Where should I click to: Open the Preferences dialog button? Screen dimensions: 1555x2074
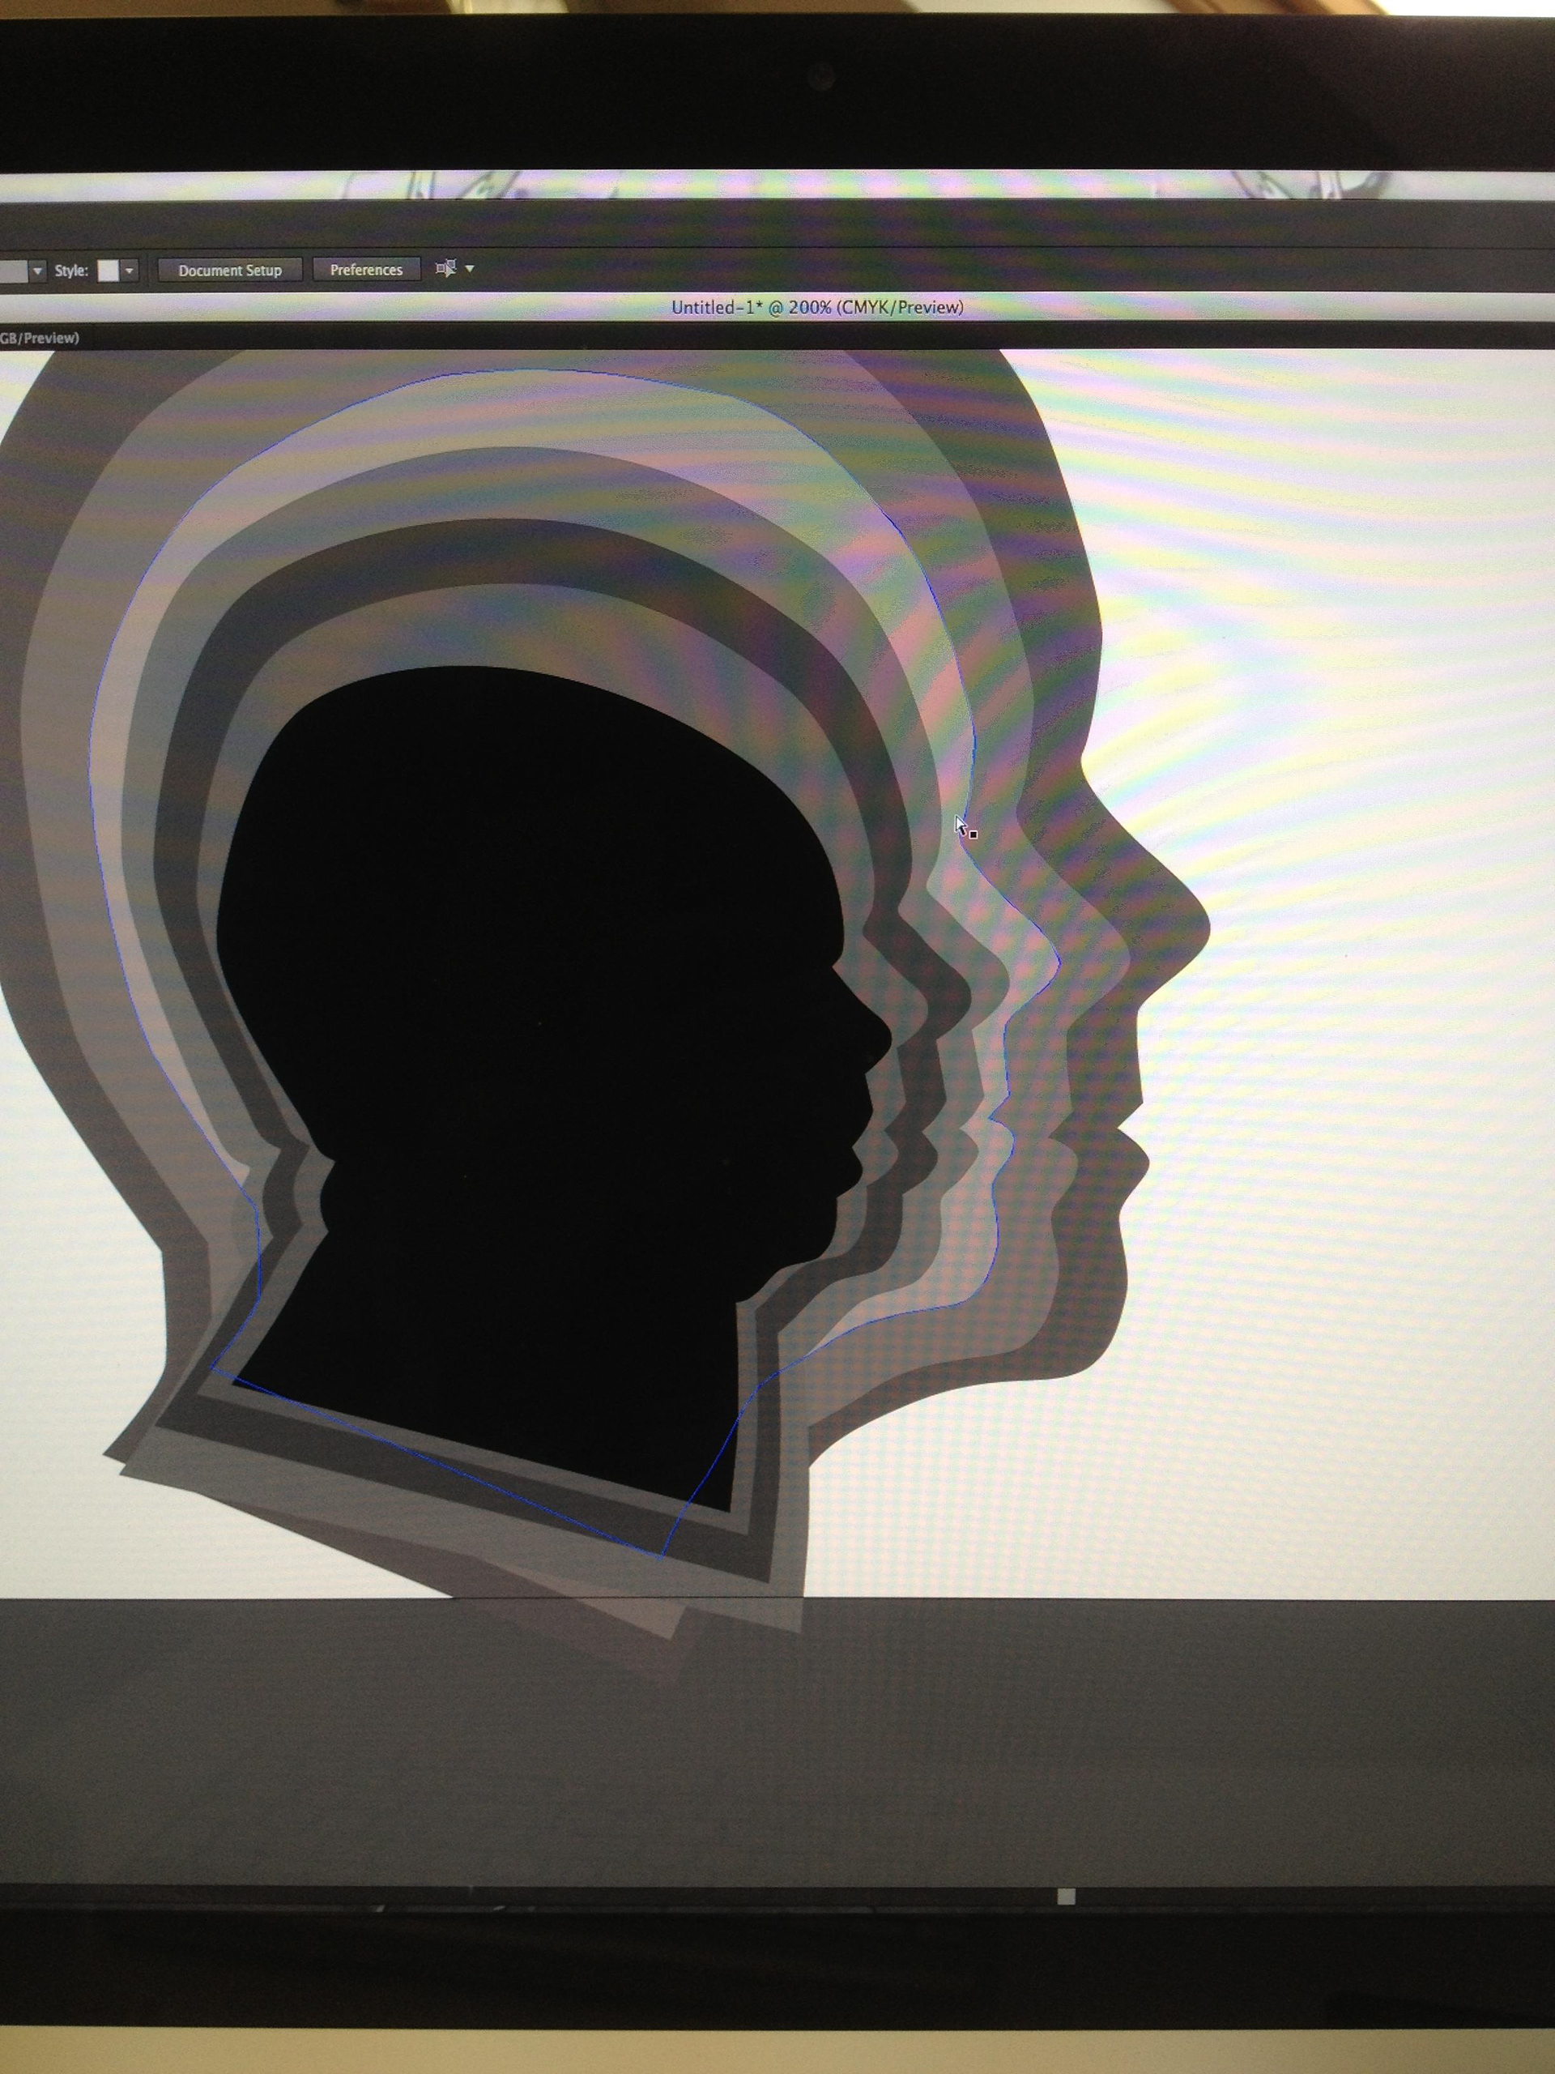365,270
